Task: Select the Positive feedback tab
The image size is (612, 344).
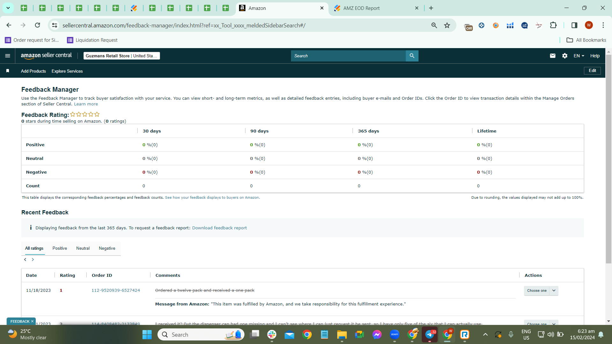Action: tap(60, 248)
